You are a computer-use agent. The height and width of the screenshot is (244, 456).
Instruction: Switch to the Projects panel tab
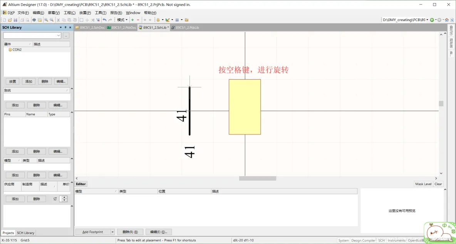click(8, 233)
